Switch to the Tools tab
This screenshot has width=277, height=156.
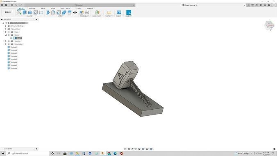(79, 8)
